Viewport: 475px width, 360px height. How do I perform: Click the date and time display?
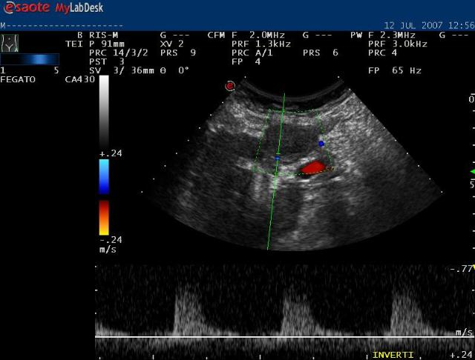(430, 25)
